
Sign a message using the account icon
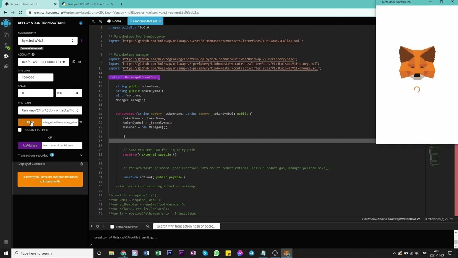79,62
